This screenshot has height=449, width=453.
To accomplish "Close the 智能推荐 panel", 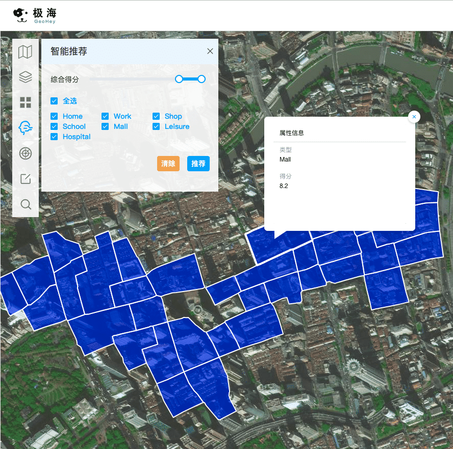I will point(210,51).
